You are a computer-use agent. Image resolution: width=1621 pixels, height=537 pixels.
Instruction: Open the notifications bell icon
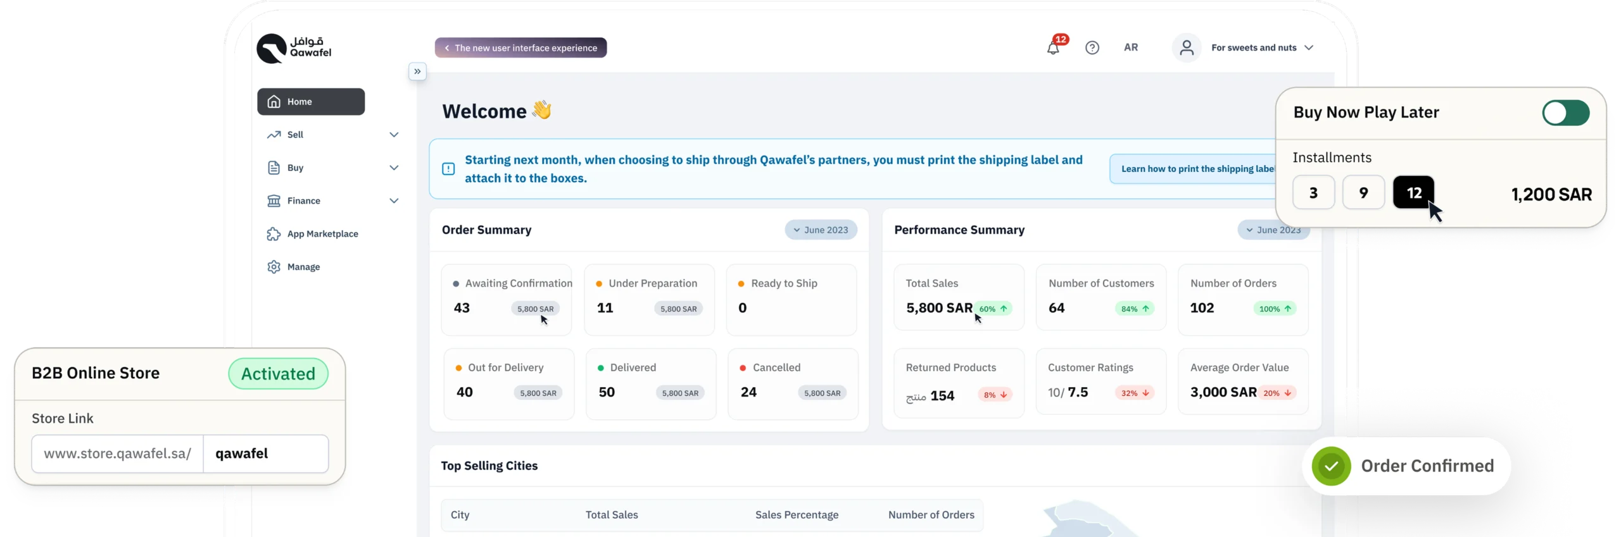point(1053,48)
